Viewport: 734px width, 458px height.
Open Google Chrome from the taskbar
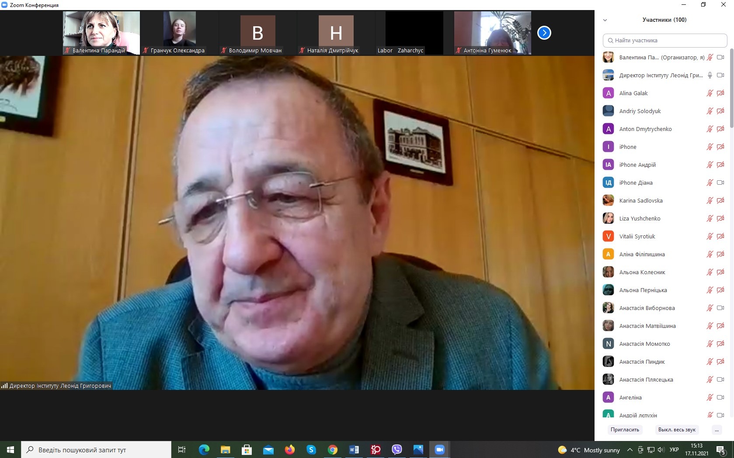pos(332,450)
